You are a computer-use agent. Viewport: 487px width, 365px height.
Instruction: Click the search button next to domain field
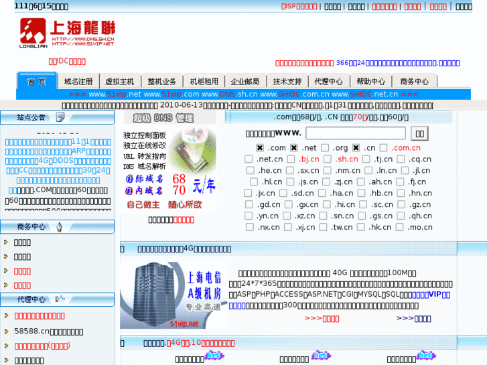419,133
